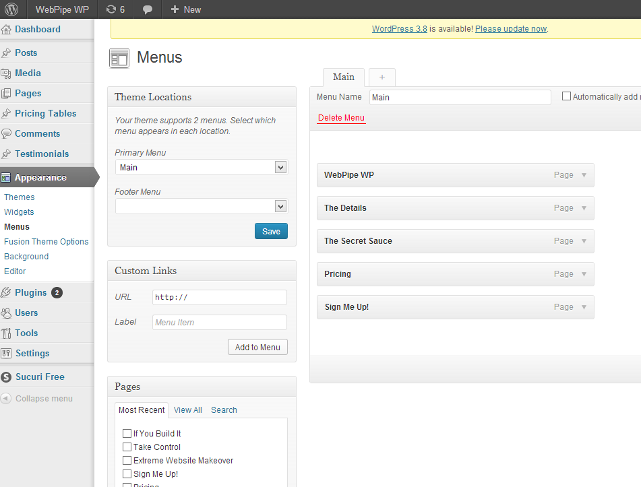This screenshot has width=641, height=487.
Task: Click the Users icon in the sidebar
Action: point(7,313)
